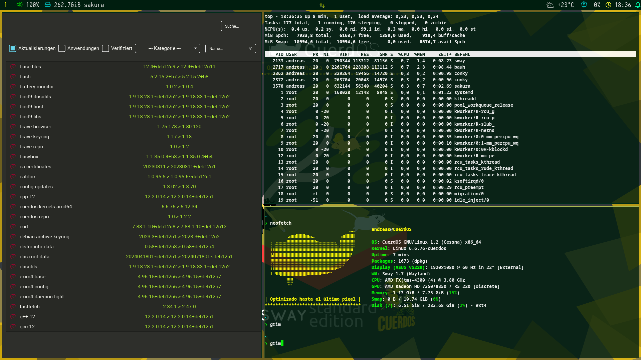Click into the Name filter field
The height and width of the screenshot is (360, 641).
click(227, 49)
